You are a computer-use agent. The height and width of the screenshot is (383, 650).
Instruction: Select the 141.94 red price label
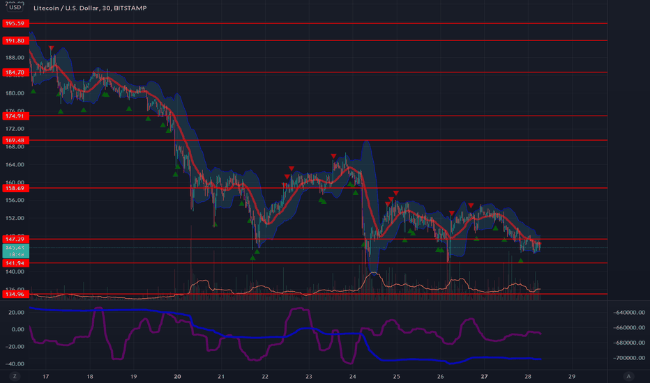tap(15, 263)
